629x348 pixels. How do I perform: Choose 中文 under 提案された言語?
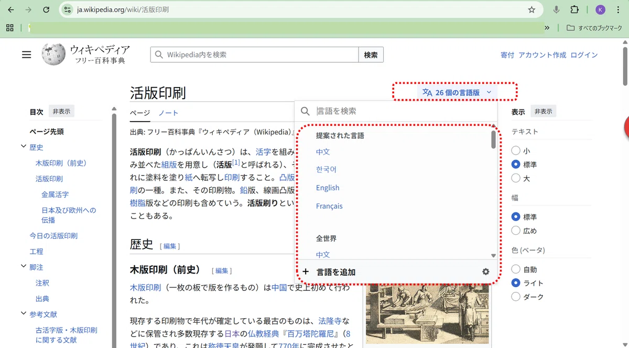pyautogui.click(x=323, y=151)
